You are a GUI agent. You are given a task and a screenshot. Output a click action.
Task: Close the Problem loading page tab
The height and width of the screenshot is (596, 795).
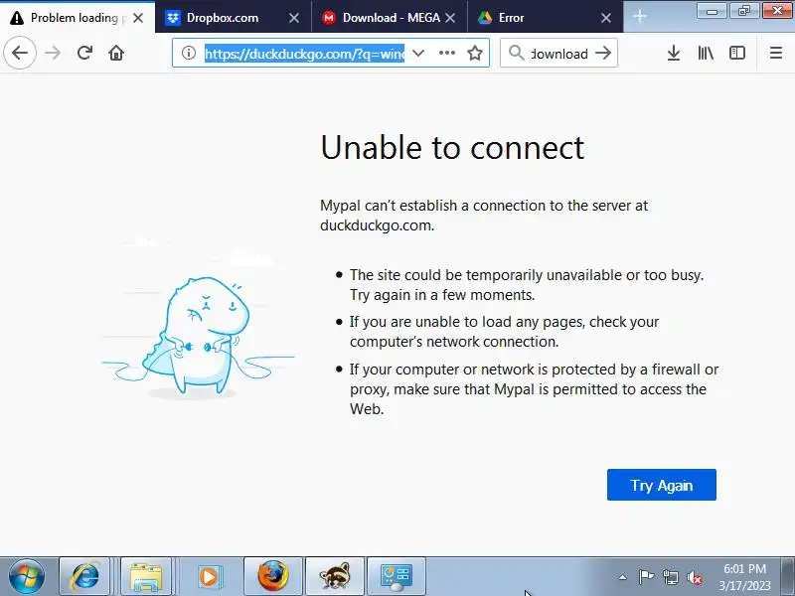click(x=138, y=18)
